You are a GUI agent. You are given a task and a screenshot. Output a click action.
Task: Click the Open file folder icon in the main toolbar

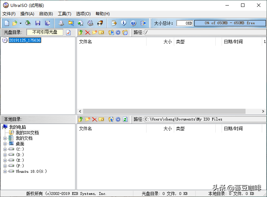15,23
